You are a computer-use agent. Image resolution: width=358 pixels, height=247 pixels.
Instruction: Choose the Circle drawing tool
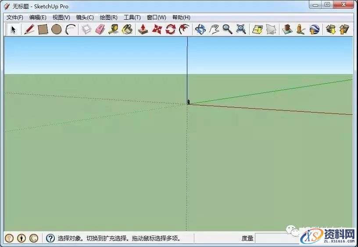pyautogui.click(x=57, y=29)
